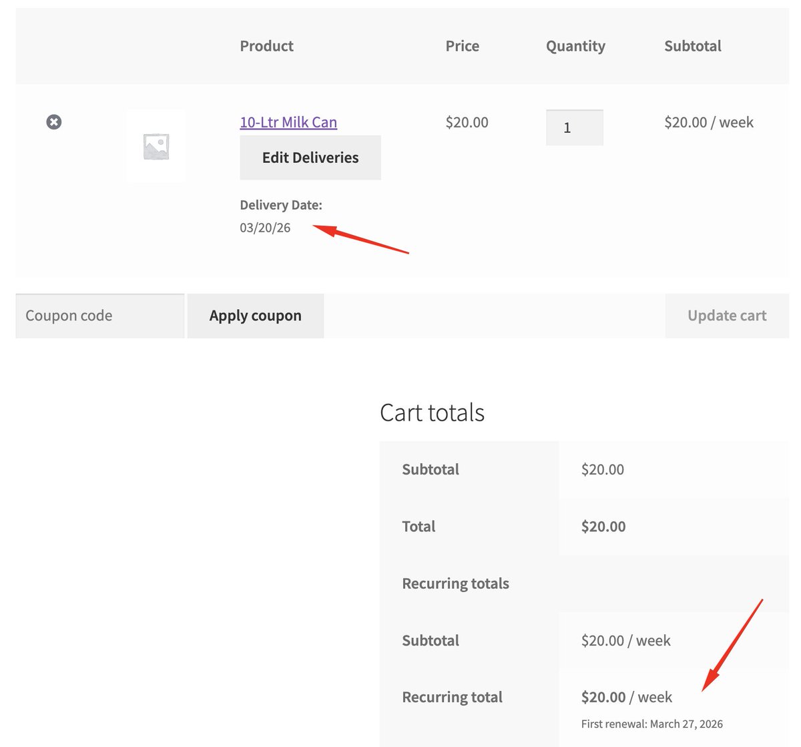The width and height of the screenshot is (801, 747).
Task: Click the Edit Deliveries button
Action: coord(310,158)
